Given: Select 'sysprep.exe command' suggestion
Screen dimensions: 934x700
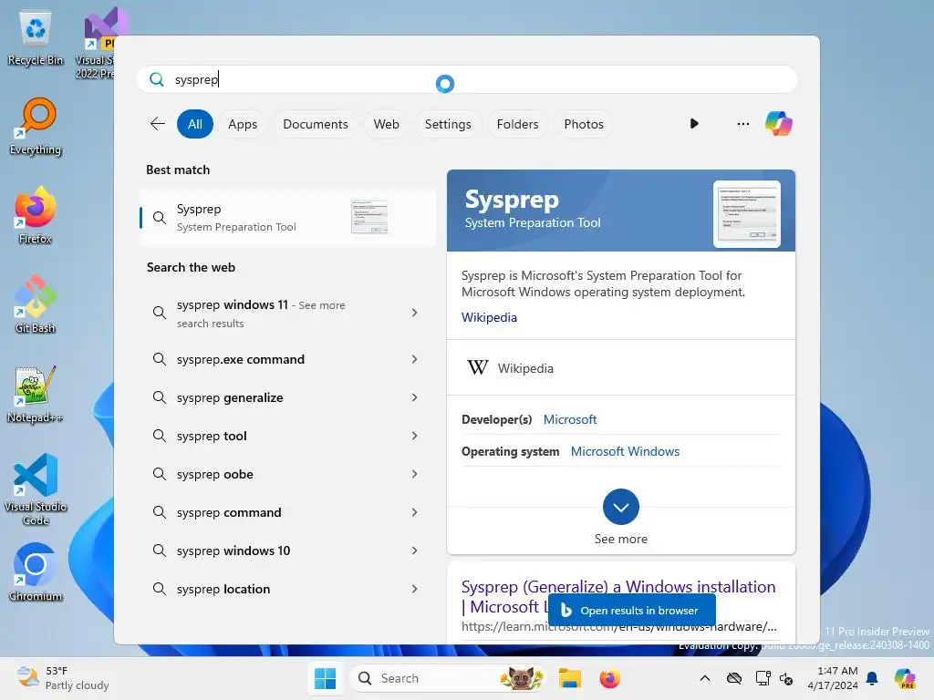Looking at the screenshot, I should tap(287, 359).
